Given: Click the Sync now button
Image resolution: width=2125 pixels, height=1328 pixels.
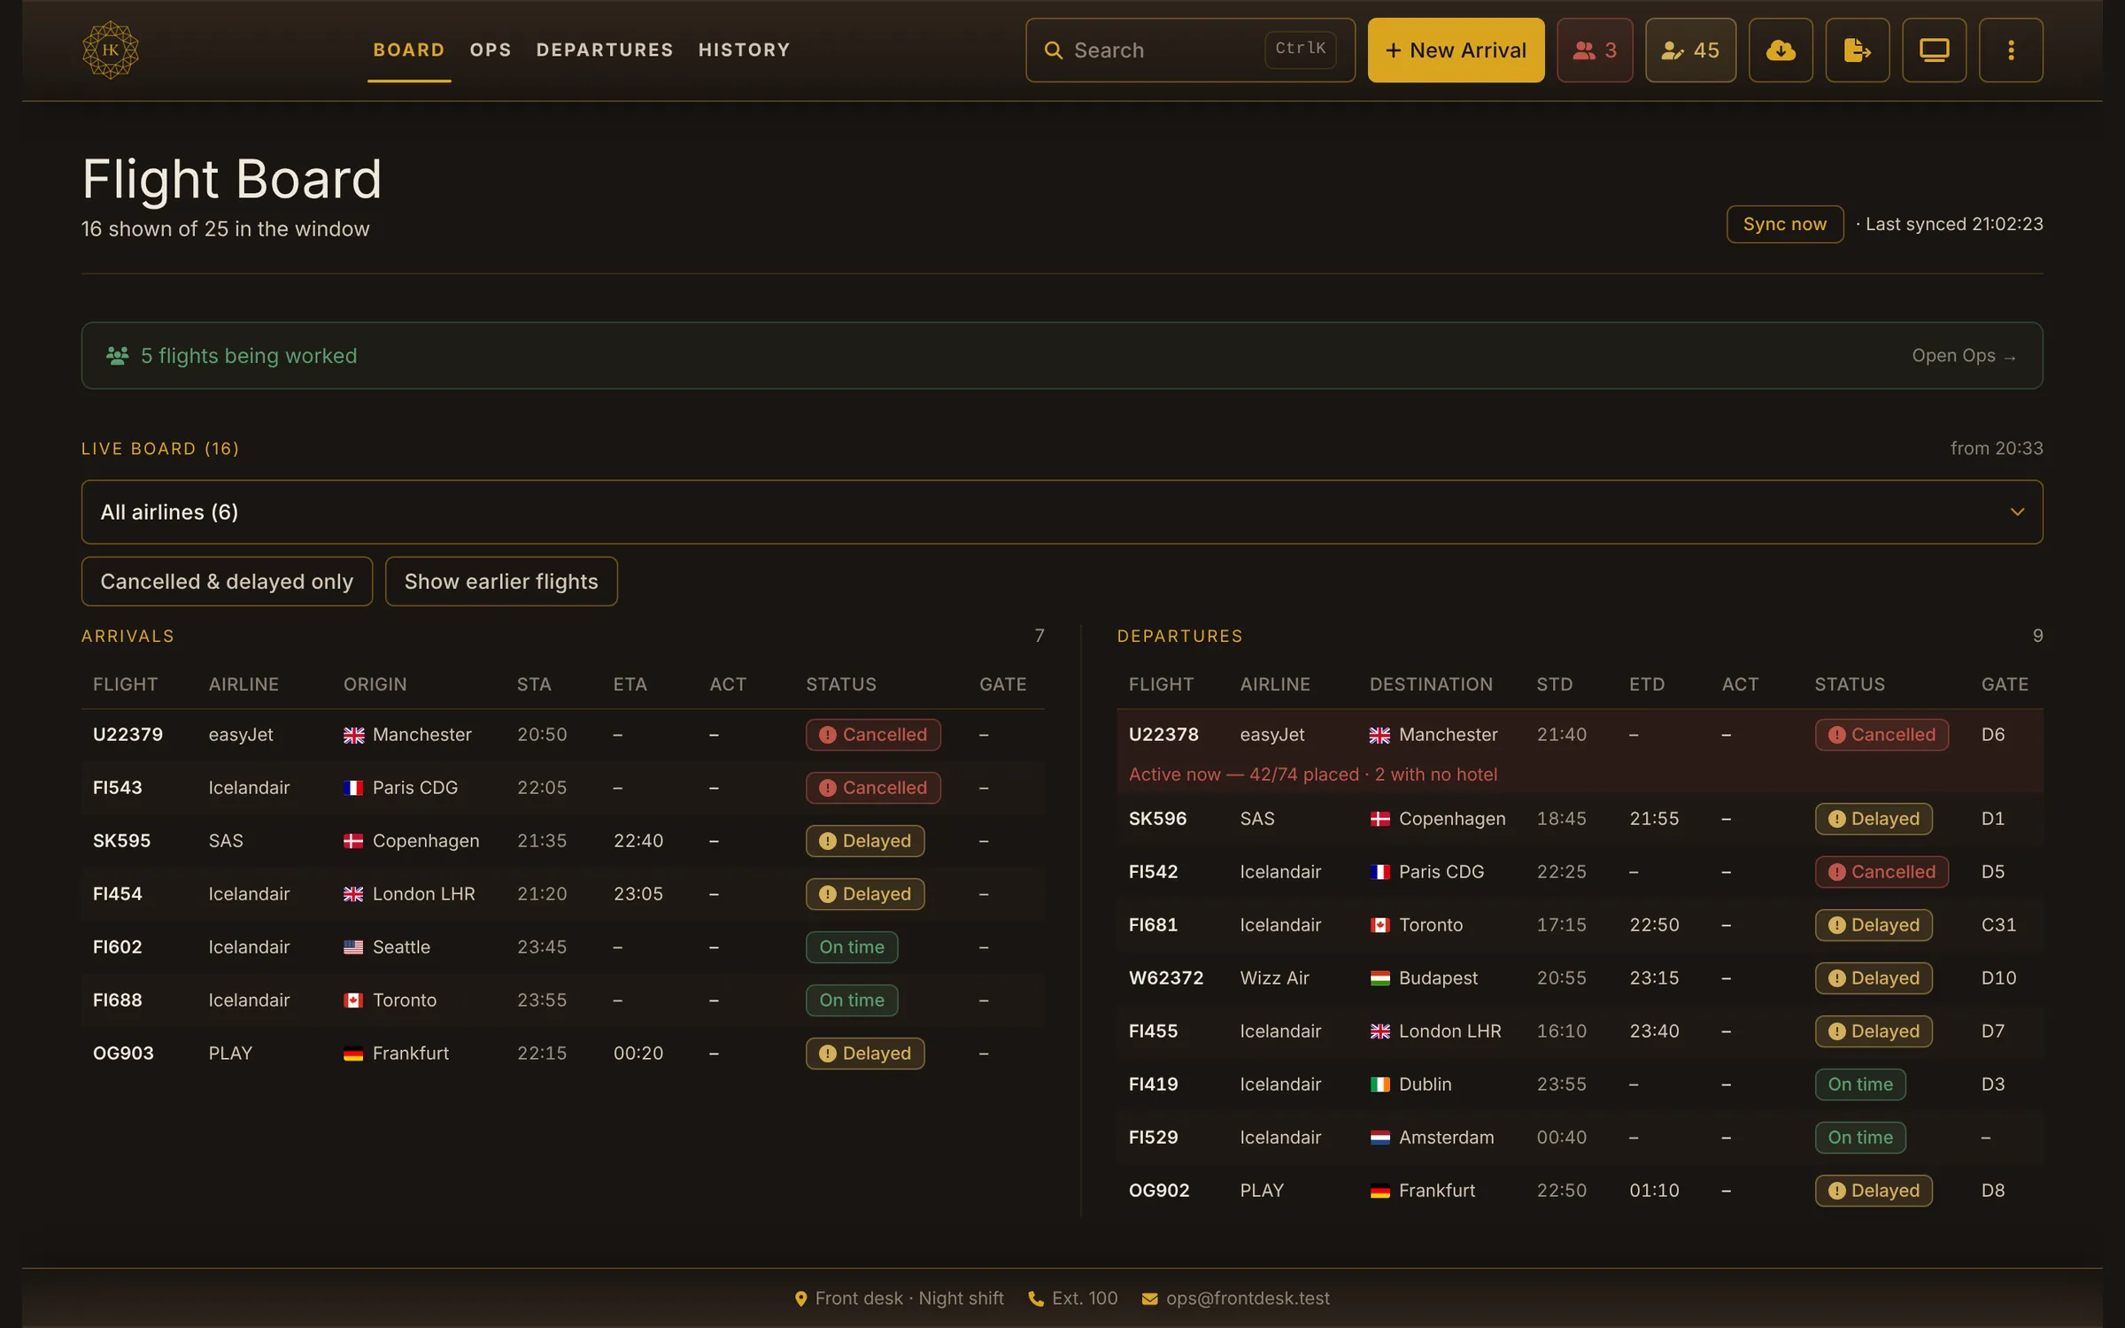Looking at the screenshot, I should [1784, 224].
